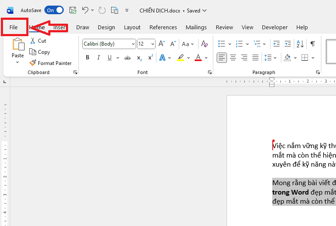Open the Paste options dropdown arrow
Screen dimensions: 336x226
[x=18, y=62]
